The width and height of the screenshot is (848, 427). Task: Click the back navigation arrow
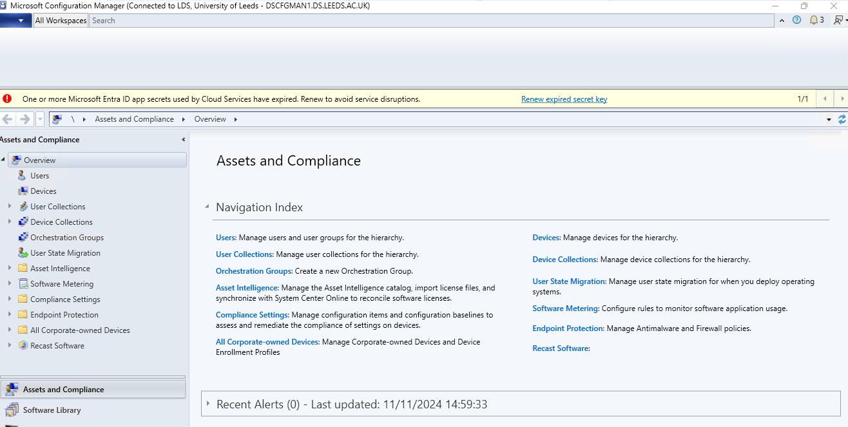pos(8,119)
